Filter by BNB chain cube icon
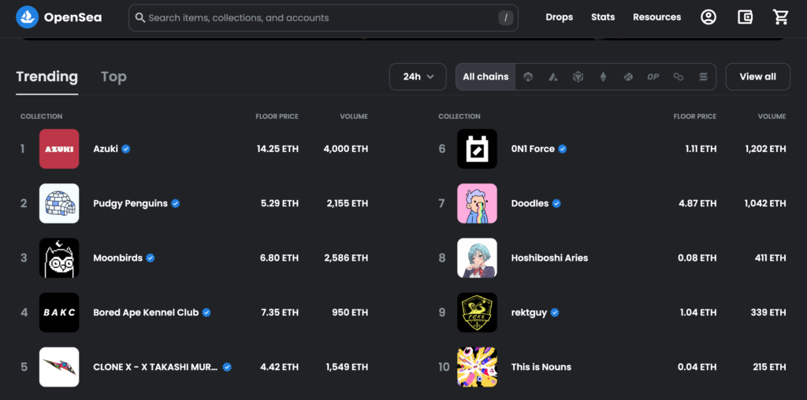This screenshot has width=807, height=400. click(578, 76)
